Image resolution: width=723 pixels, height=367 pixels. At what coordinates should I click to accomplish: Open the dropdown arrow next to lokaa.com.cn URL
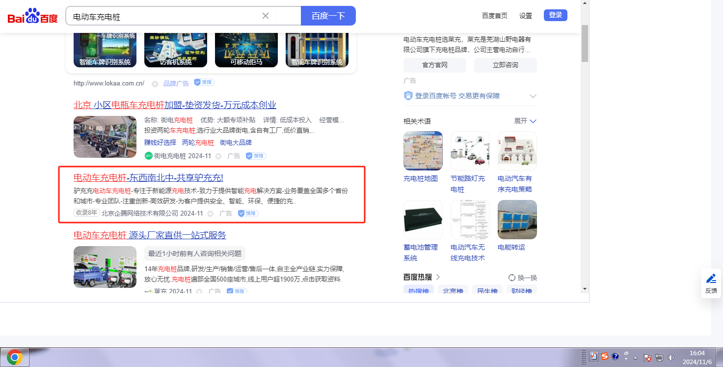coord(155,84)
